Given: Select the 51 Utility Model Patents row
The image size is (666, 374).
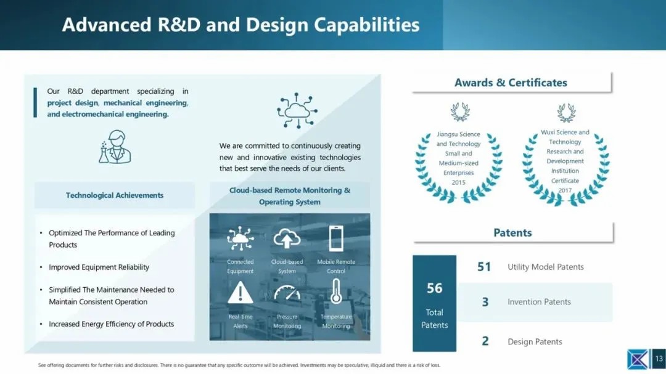Looking at the screenshot, I should click(x=535, y=267).
